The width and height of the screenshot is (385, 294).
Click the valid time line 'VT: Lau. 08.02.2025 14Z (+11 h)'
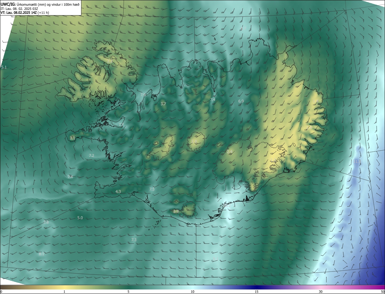25,13
